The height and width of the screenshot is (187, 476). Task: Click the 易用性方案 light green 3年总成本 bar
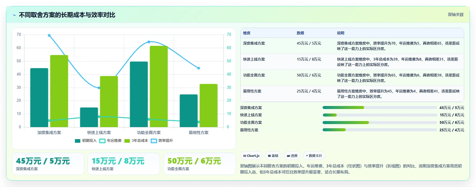pos(209,105)
